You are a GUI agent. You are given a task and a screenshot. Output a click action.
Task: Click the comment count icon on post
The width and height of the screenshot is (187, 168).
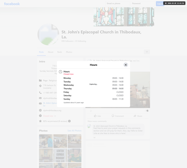(x=147, y=111)
